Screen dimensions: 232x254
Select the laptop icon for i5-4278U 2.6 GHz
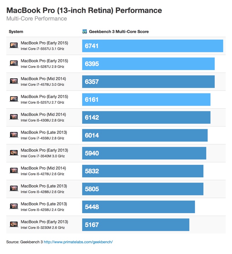point(14,171)
